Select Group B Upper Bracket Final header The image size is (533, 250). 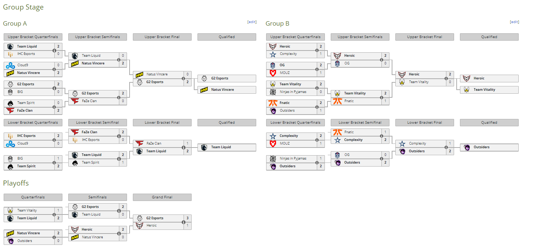click(425, 37)
